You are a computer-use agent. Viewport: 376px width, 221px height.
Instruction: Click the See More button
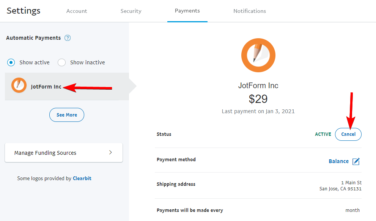point(66,115)
